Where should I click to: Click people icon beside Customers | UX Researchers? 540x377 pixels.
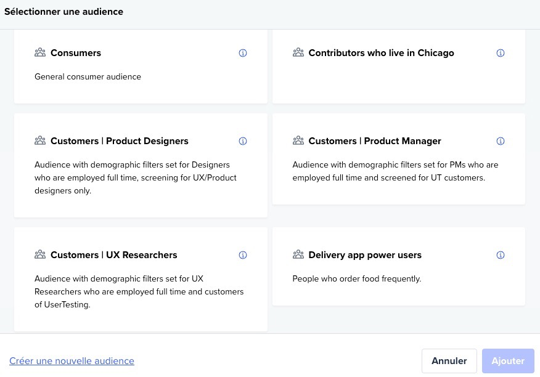(x=40, y=254)
